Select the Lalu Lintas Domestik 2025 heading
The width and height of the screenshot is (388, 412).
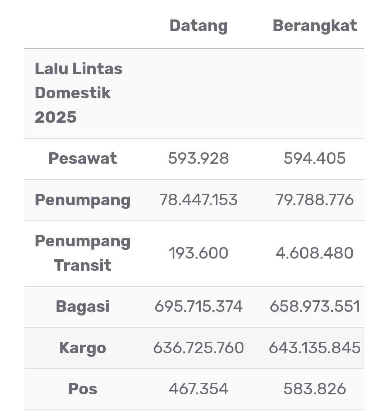pyautogui.click(x=78, y=93)
